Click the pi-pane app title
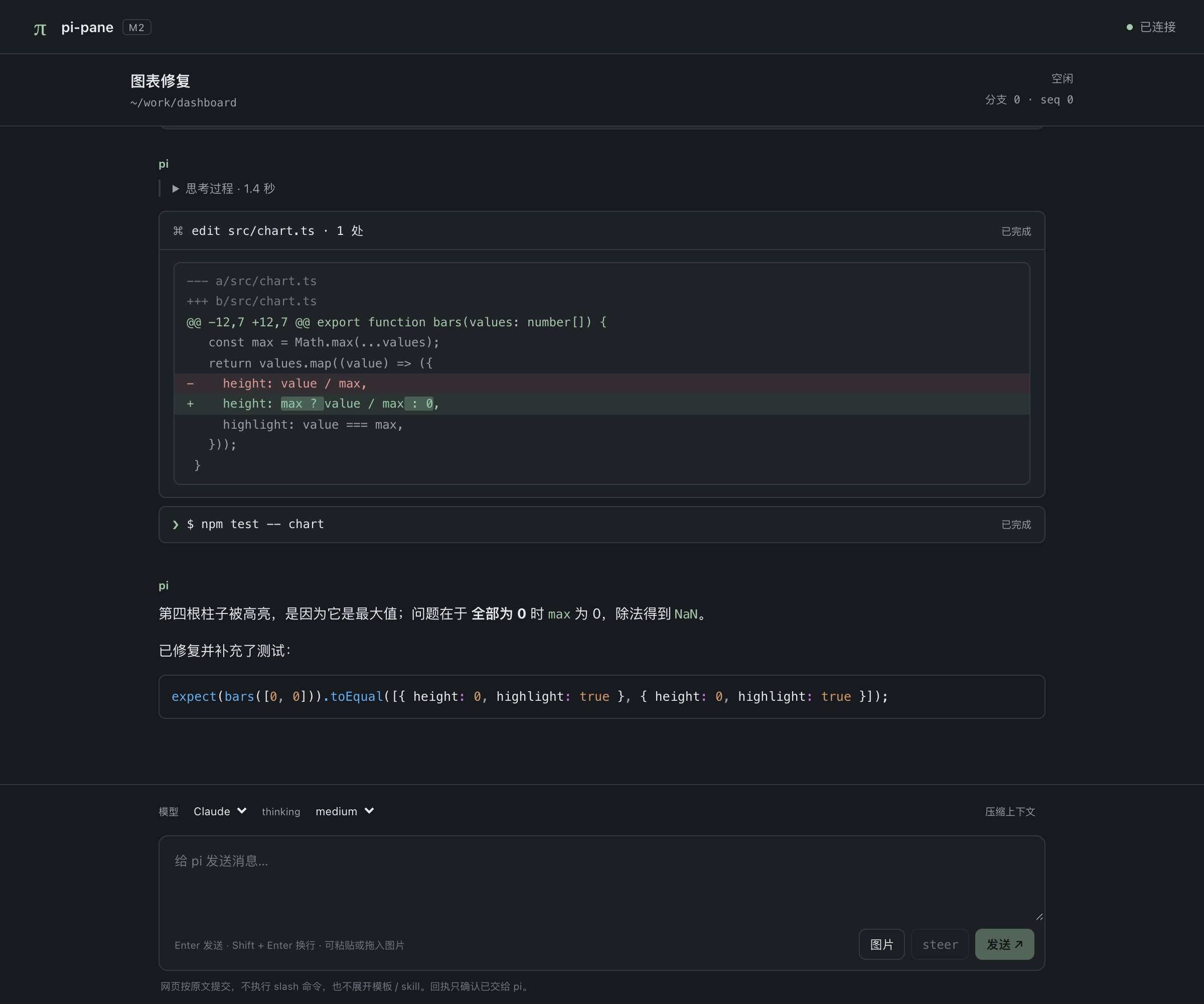Viewport: 1204px width, 1004px height. click(87, 28)
